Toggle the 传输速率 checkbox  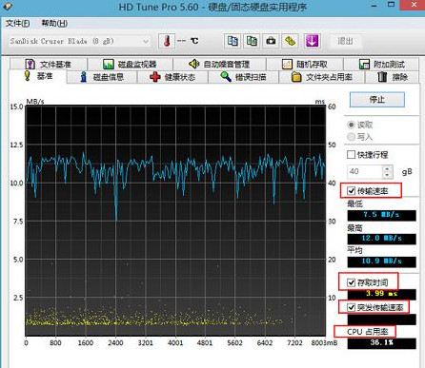pos(351,191)
